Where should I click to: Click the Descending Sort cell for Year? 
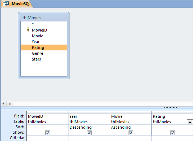(89, 127)
